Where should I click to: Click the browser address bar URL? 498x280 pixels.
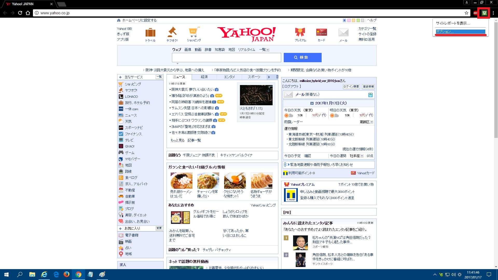[55, 13]
